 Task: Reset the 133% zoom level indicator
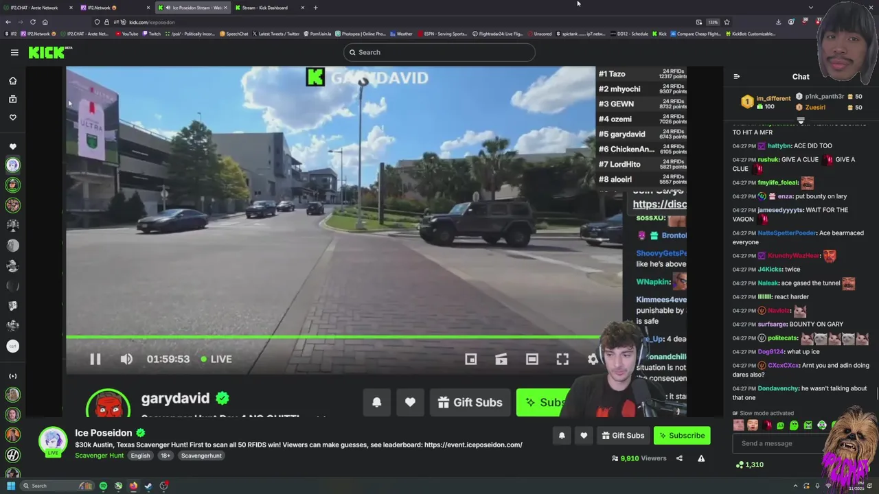713,22
